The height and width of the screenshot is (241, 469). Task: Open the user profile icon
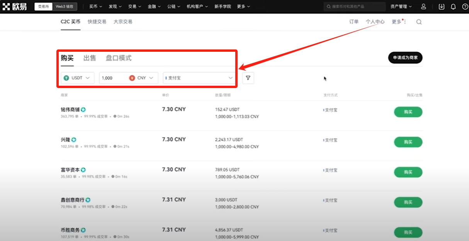424,7
